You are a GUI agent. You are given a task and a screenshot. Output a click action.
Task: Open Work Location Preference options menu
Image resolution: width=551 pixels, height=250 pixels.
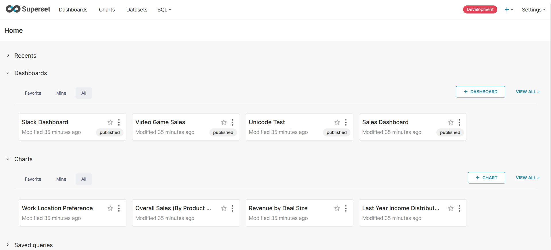(119, 208)
